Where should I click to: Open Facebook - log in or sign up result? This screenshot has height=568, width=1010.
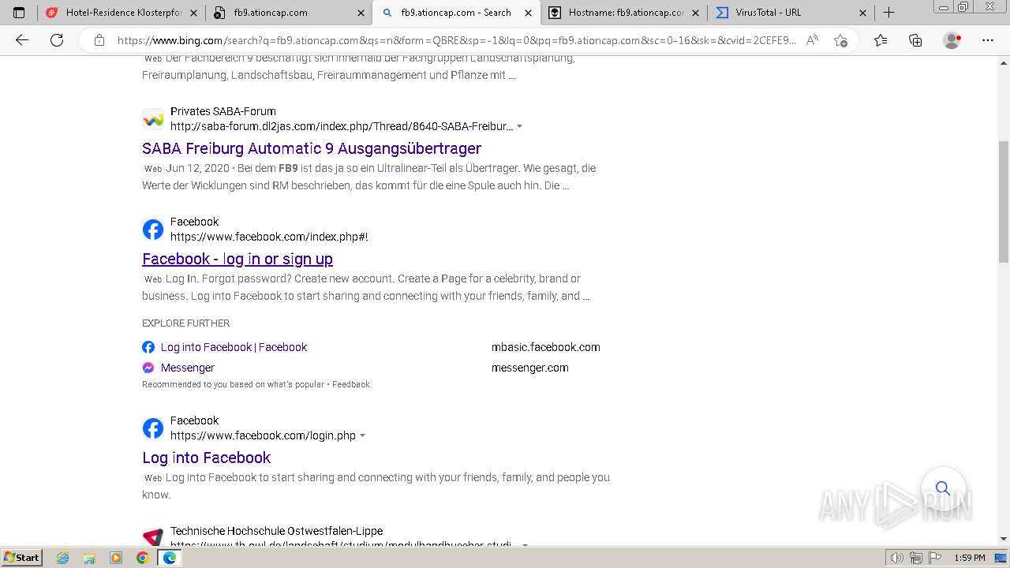(x=238, y=259)
